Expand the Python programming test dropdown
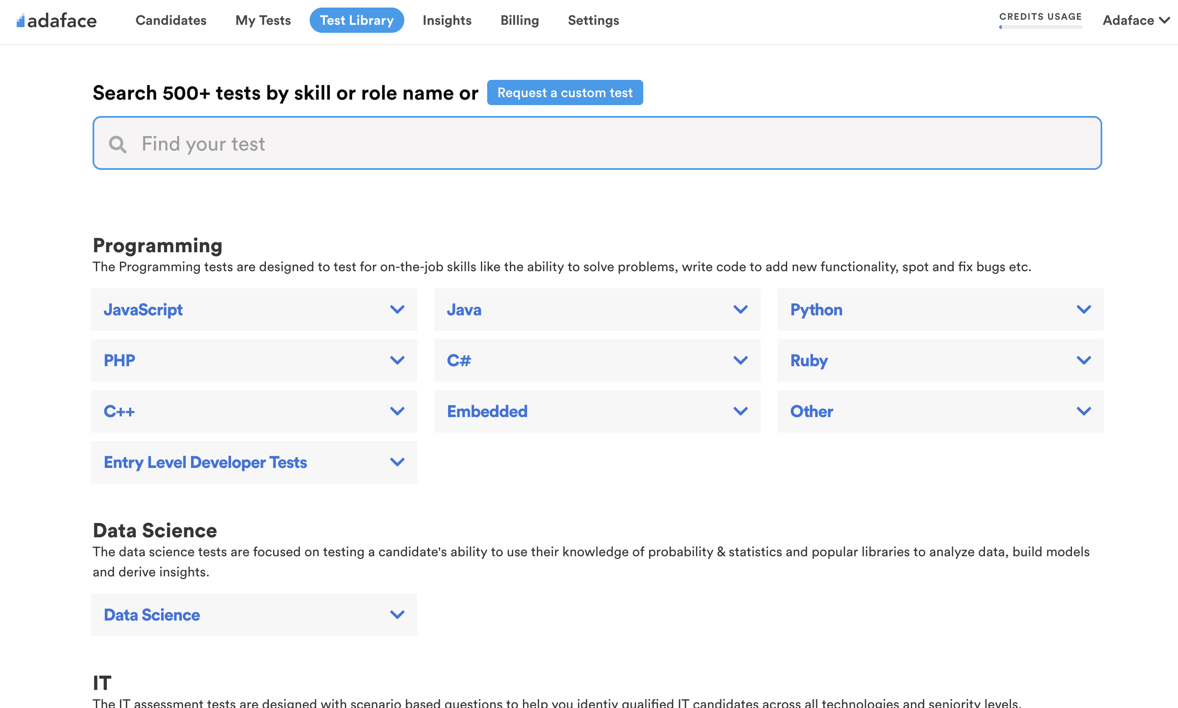This screenshot has height=708, width=1178. point(1084,309)
